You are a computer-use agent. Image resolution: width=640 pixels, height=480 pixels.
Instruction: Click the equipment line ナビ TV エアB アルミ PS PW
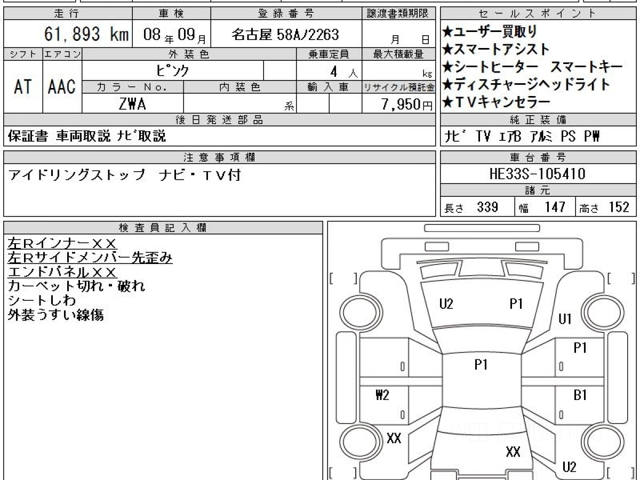click(x=522, y=137)
